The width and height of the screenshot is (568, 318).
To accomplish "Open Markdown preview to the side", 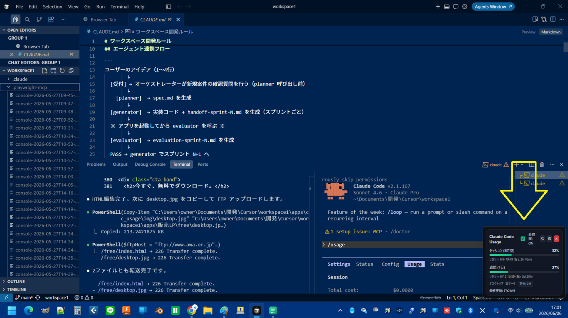I will [x=535, y=19].
